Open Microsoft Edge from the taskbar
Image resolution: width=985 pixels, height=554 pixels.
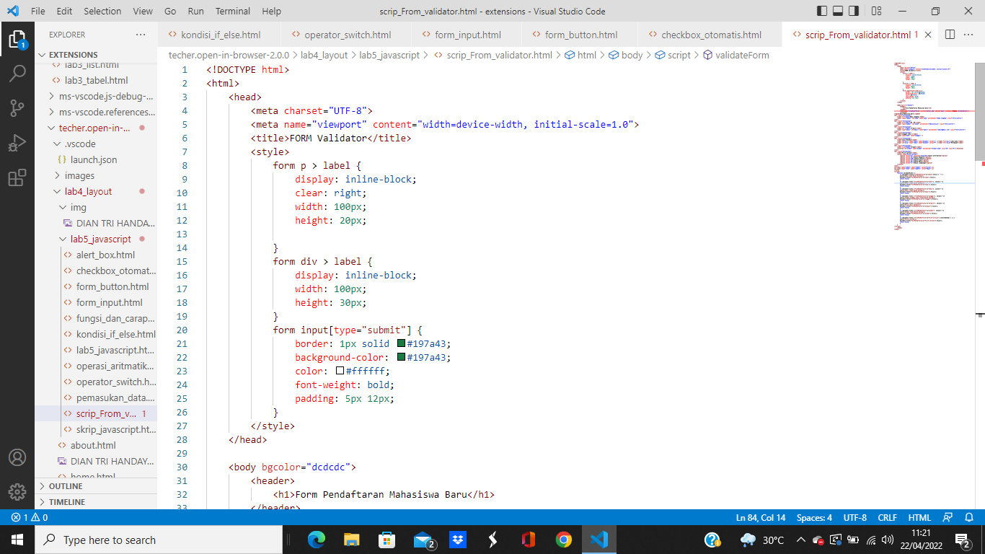coord(316,539)
